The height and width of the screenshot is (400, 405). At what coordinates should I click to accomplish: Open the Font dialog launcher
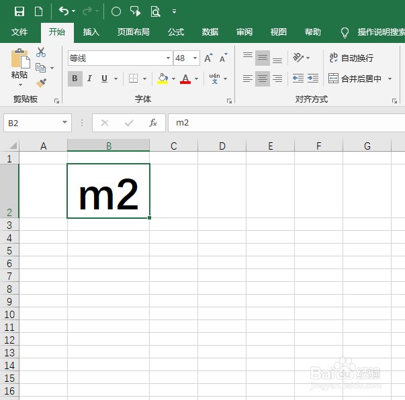229,101
